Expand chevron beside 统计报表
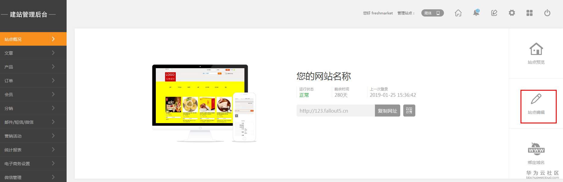 coord(53,149)
